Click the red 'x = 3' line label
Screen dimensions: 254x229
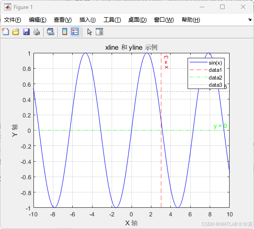click(166, 62)
